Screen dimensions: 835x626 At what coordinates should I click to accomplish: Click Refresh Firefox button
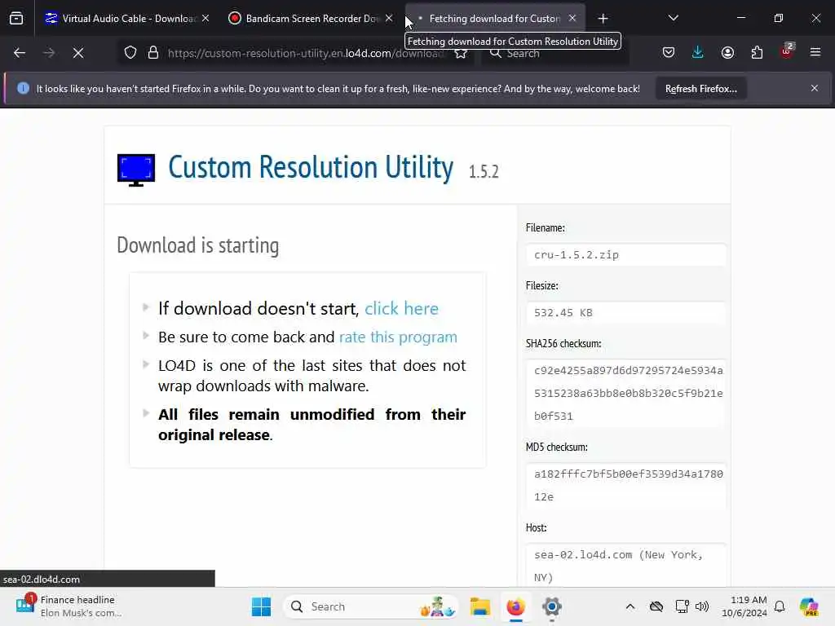click(700, 89)
